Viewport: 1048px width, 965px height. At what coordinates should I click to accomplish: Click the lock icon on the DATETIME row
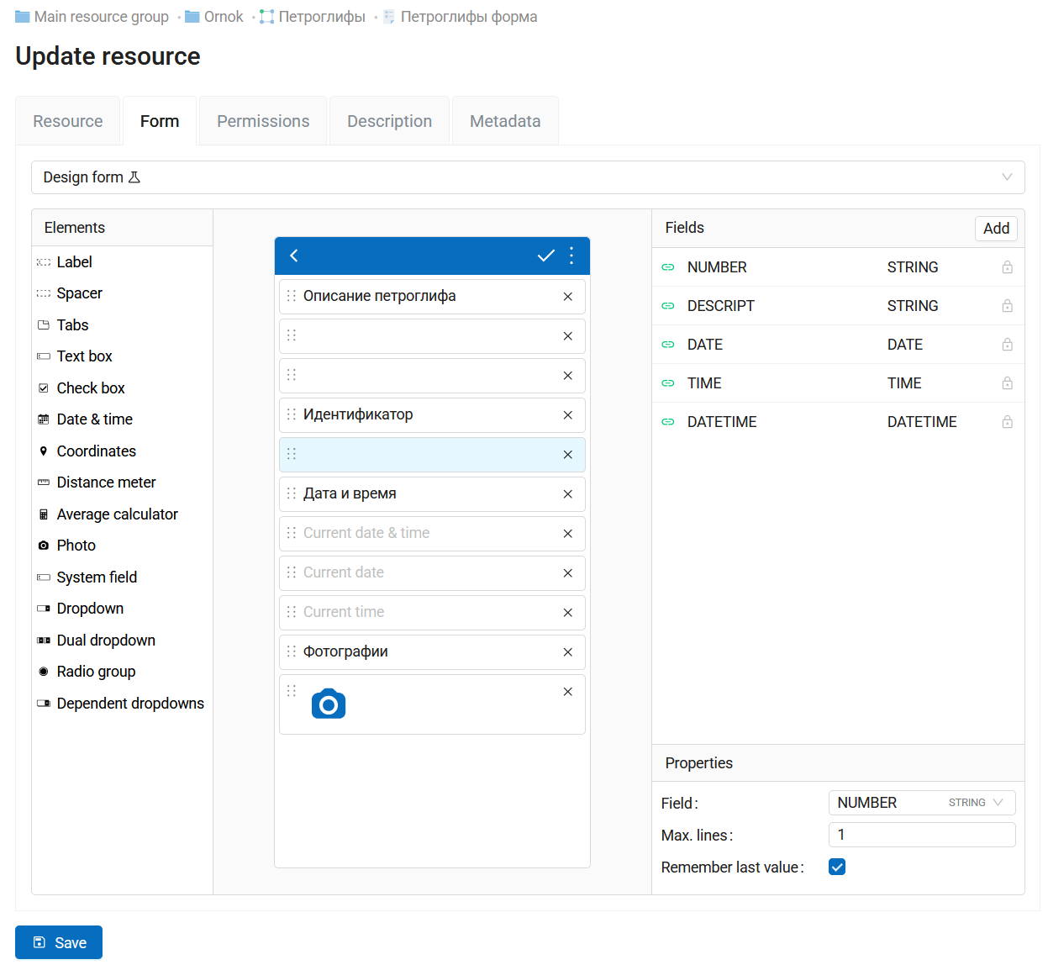(1007, 422)
